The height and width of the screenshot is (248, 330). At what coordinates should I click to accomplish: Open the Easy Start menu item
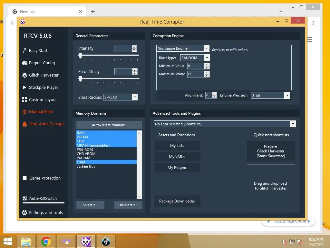point(38,51)
